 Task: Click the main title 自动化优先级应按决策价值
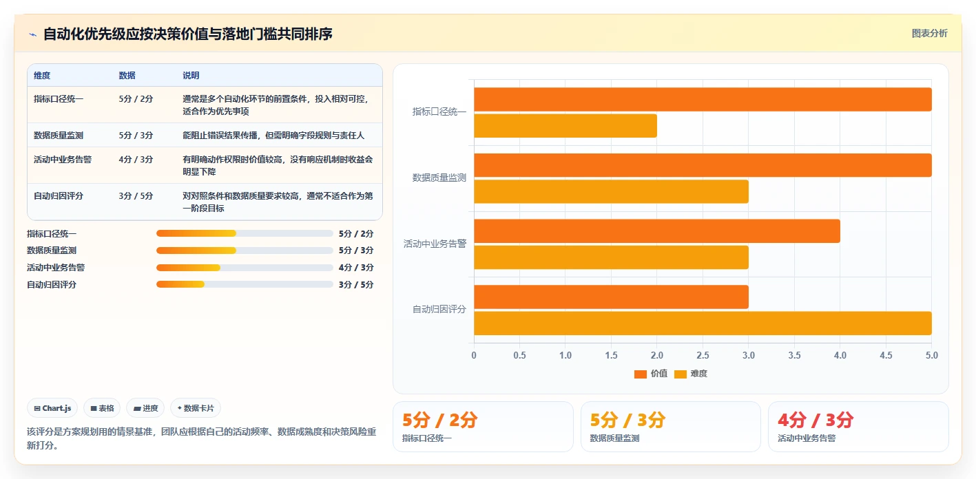point(188,34)
